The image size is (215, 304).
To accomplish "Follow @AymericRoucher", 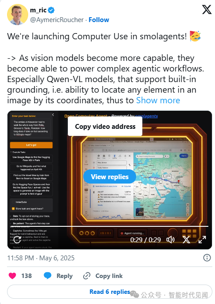I will coord(99,20).
